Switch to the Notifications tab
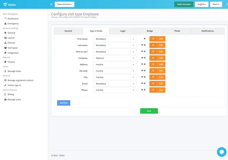The image size is (228, 160). point(207,31)
